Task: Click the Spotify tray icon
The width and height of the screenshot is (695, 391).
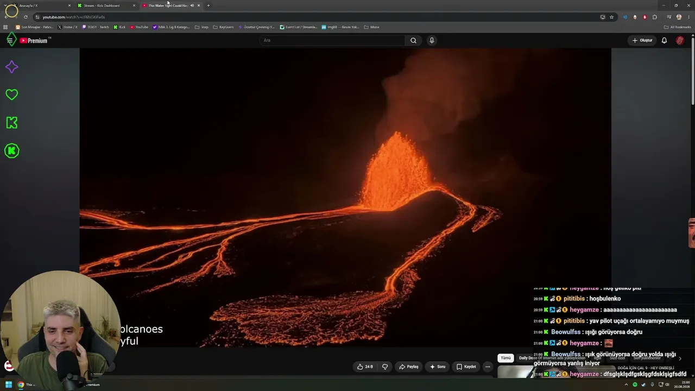Action: [x=635, y=384]
